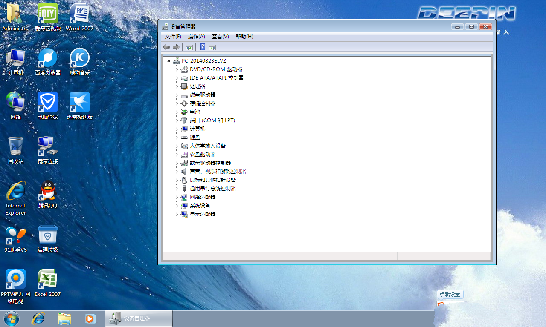
Task: Click the Windows Start orb
Action: point(11,318)
